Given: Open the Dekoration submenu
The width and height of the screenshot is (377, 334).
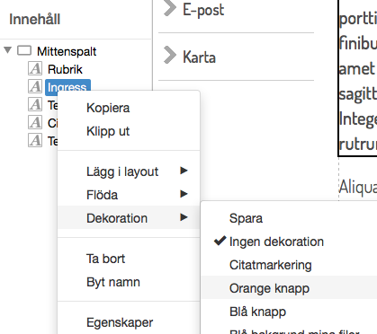Looking at the screenshot, I should [129, 217].
